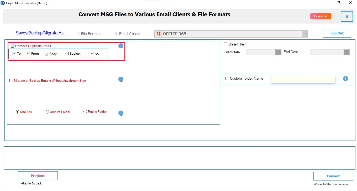Enable the Date Filter checkbox
This screenshot has height=191, width=357.
click(x=225, y=44)
